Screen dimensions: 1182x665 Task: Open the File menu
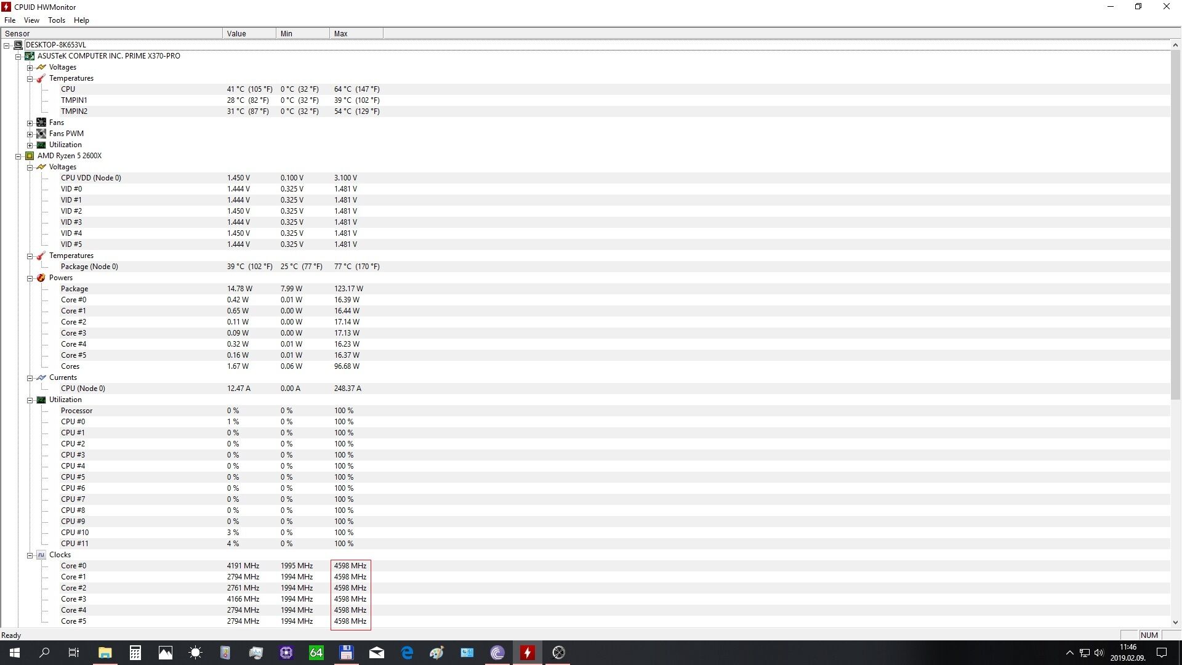point(10,20)
